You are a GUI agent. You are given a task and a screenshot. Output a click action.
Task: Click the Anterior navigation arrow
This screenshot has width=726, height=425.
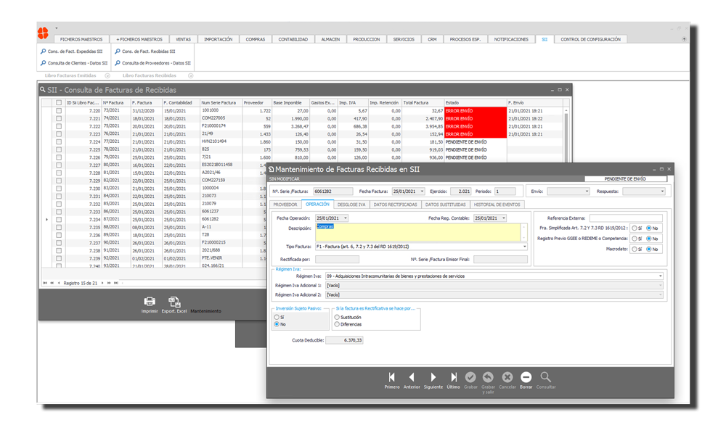point(412,377)
